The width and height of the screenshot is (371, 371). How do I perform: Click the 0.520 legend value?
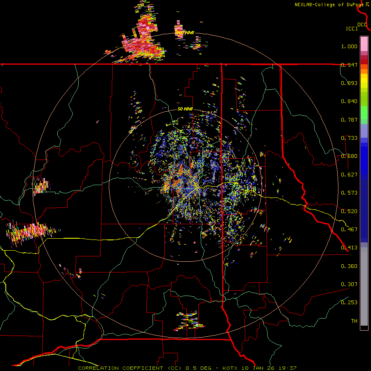point(349,211)
